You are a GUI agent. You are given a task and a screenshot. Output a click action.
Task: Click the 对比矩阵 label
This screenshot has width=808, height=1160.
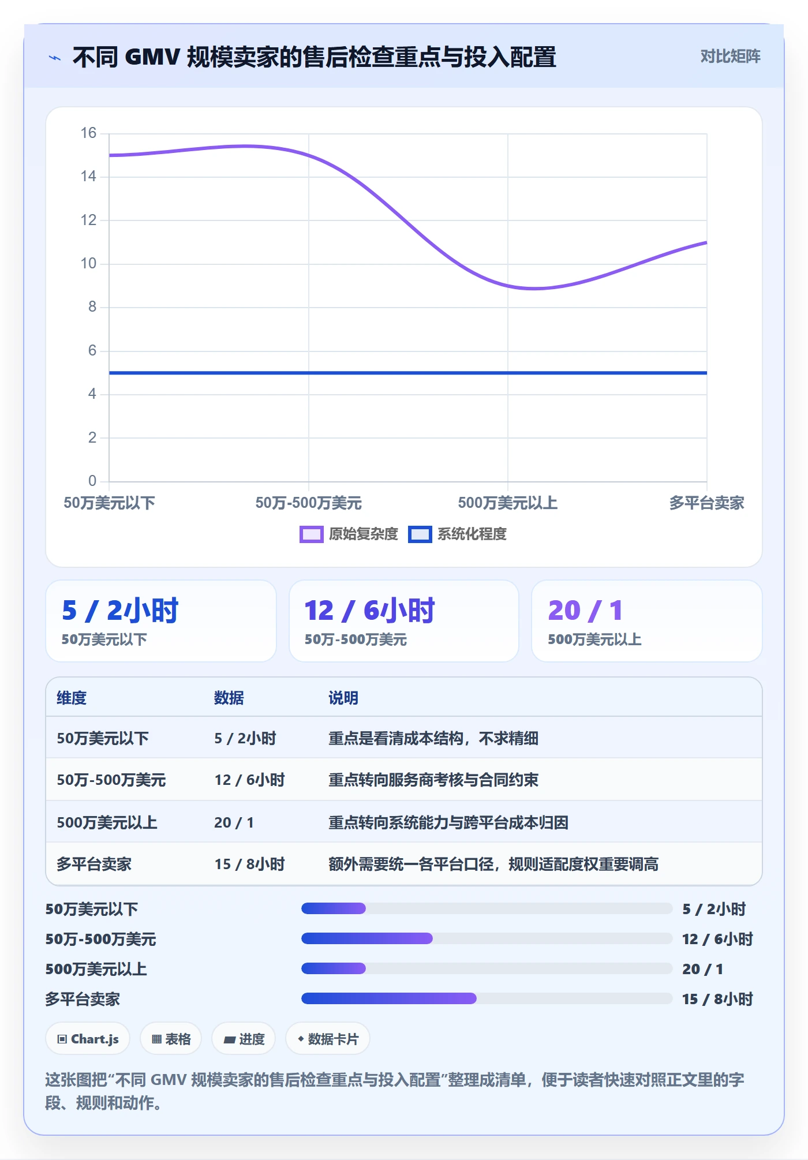point(730,57)
